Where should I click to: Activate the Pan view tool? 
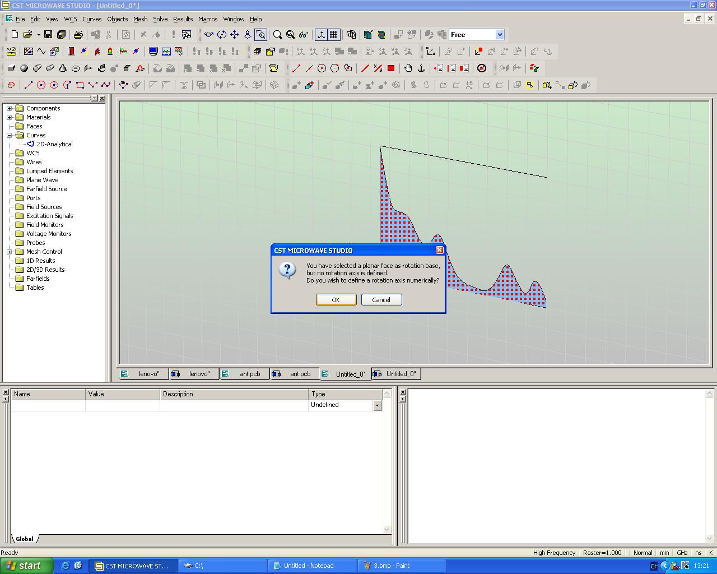click(x=235, y=35)
